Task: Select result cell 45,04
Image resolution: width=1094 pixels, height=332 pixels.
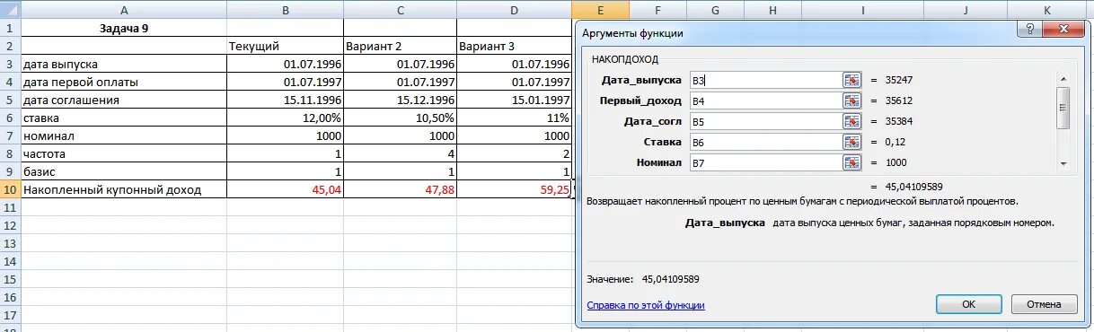Action: 285,189
